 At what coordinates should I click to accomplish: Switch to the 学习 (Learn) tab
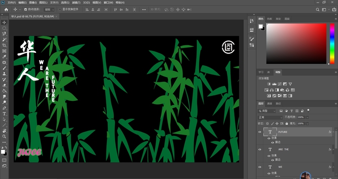click(261, 72)
